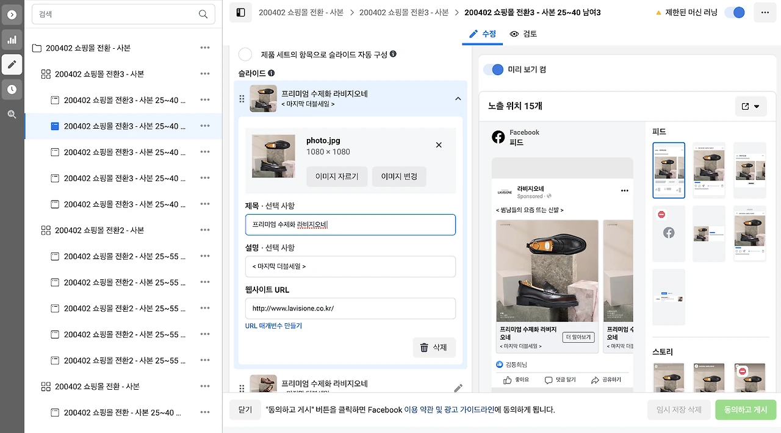
Task: Click the 삭제 delete button
Action: point(434,348)
